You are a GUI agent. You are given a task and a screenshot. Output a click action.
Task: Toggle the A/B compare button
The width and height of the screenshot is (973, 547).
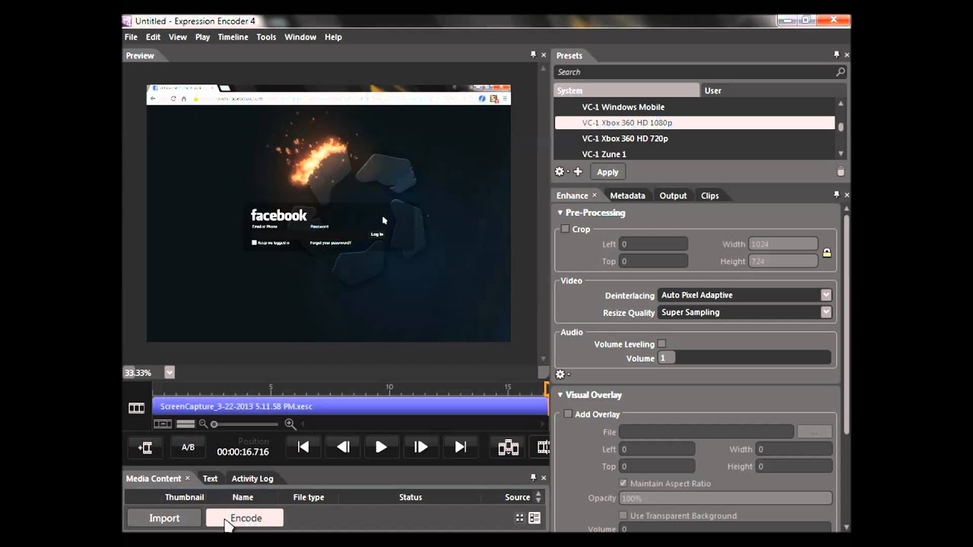click(x=188, y=447)
